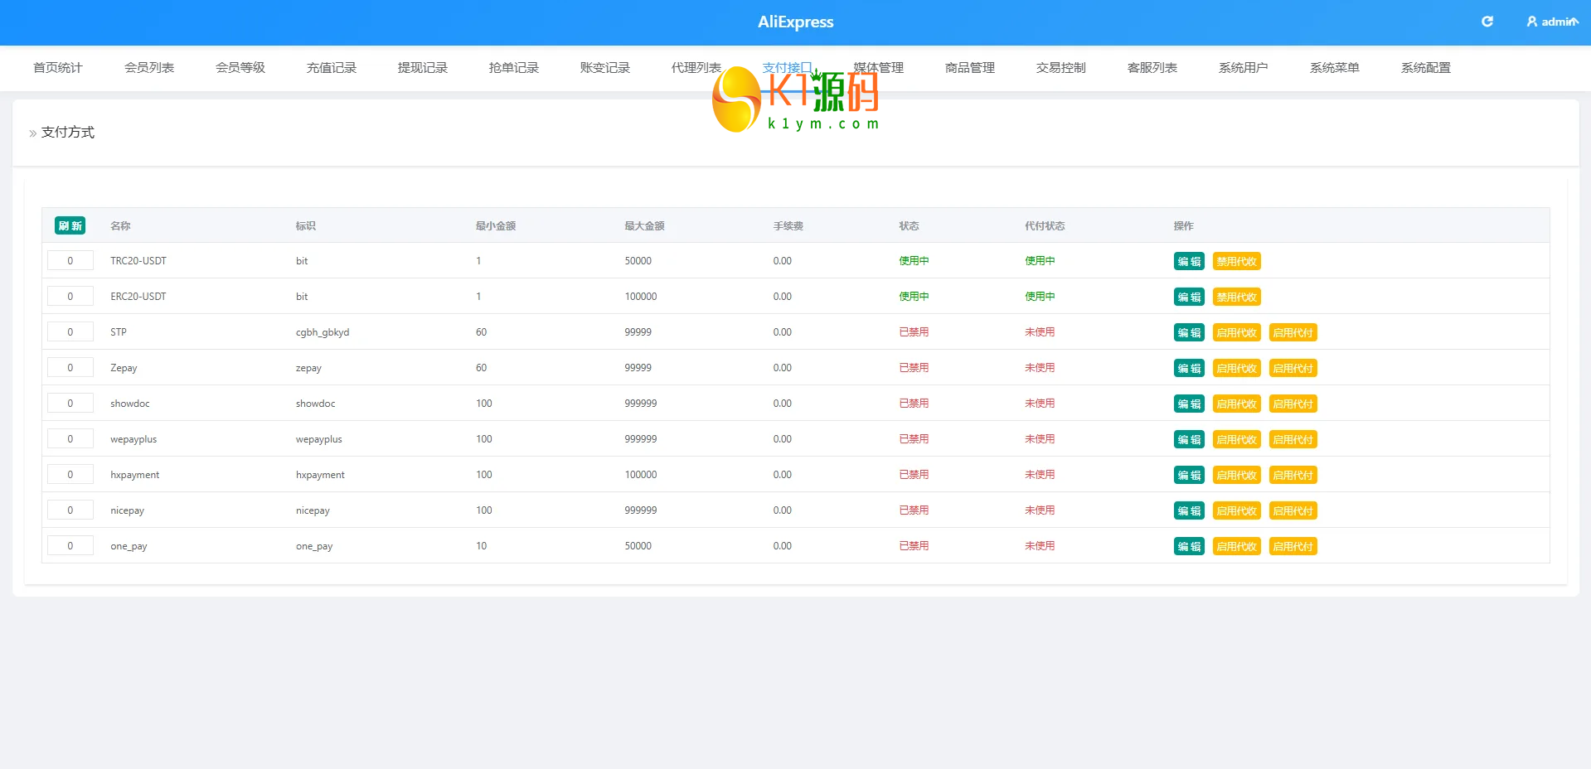Enable 启用代付 for STP row
The height and width of the screenshot is (769, 1591).
point(1293,332)
